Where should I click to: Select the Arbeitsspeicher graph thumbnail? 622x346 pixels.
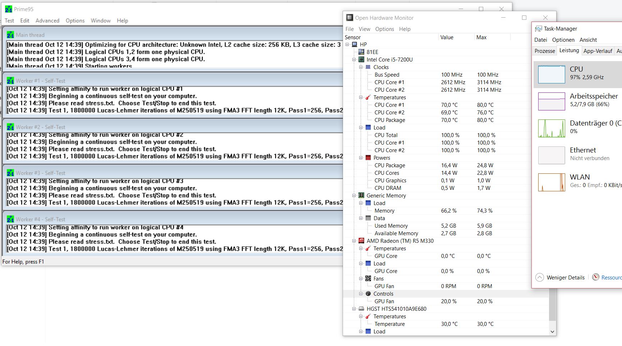coord(552,101)
